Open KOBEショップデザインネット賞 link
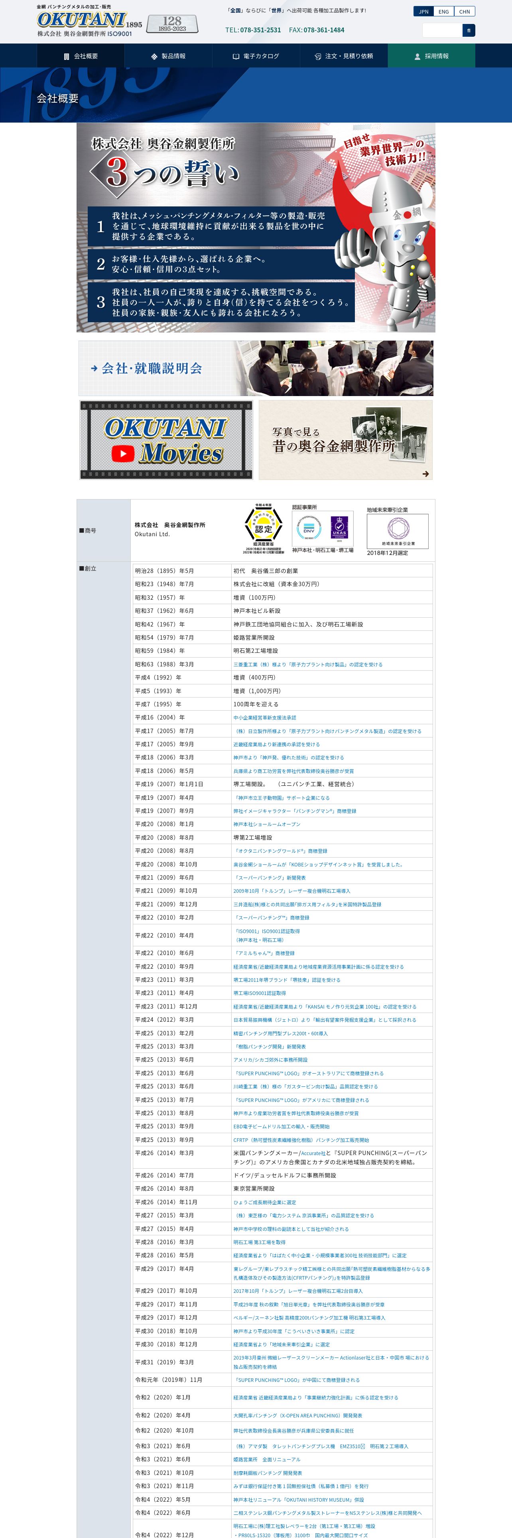 [x=318, y=864]
